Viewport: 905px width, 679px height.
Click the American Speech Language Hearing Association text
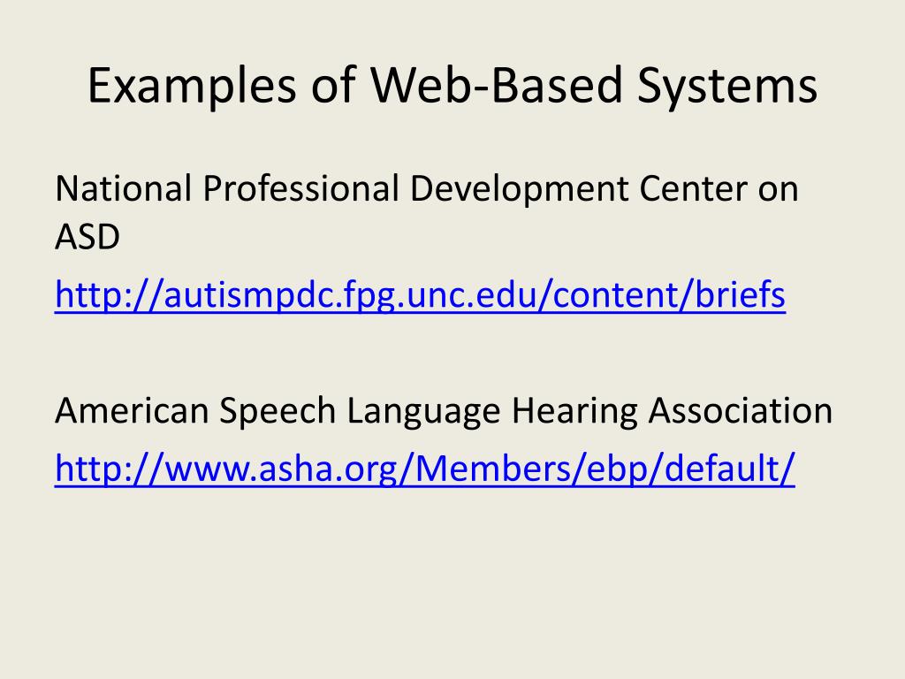(x=444, y=411)
